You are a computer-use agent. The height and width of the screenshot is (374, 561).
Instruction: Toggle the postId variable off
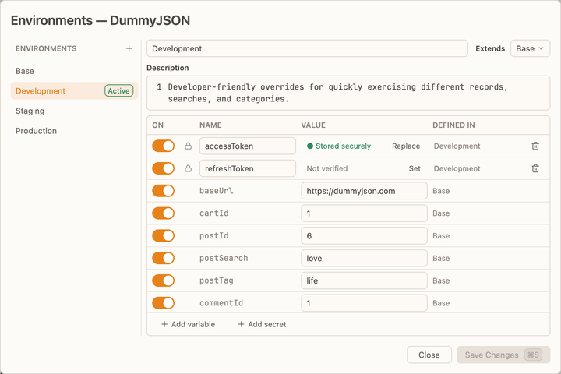pyautogui.click(x=163, y=236)
